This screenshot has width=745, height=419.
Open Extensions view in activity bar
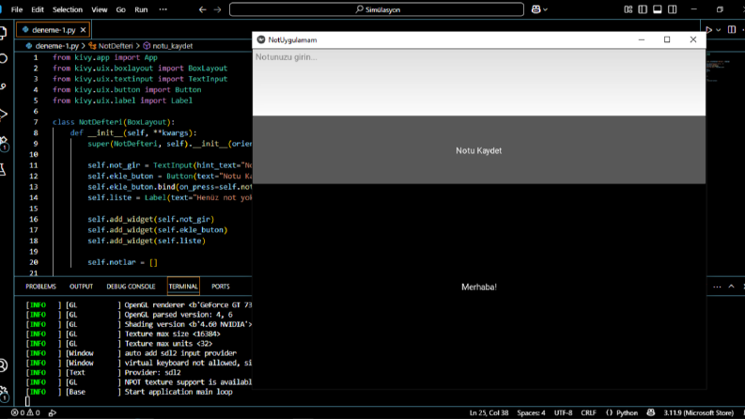coord(4,142)
